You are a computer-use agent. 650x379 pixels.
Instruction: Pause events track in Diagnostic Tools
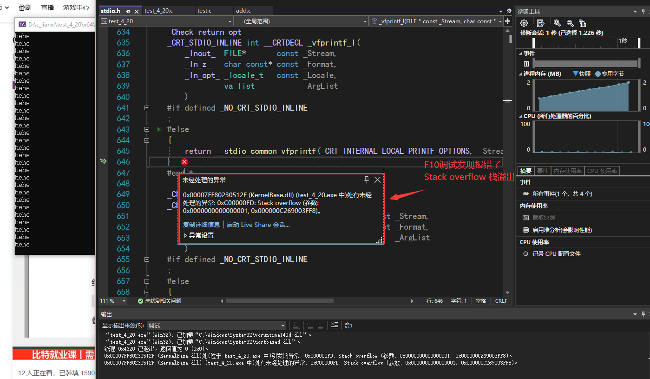(x=526, y=64)
